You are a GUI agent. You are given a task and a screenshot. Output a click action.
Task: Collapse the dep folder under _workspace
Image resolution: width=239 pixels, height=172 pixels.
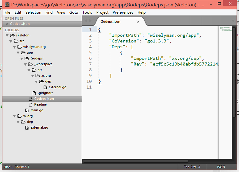pyautogui.click(x=36, y=82)
